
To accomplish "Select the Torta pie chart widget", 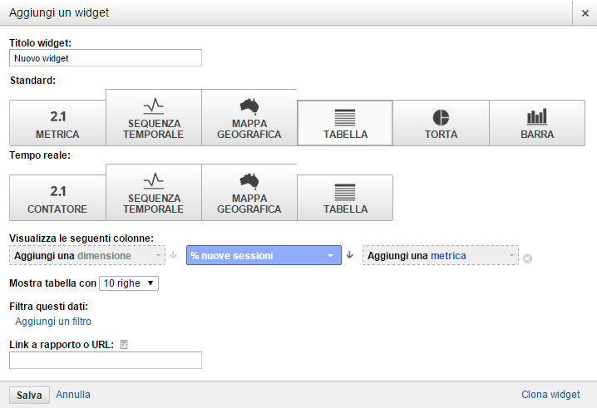I will [x=441, y=123].
